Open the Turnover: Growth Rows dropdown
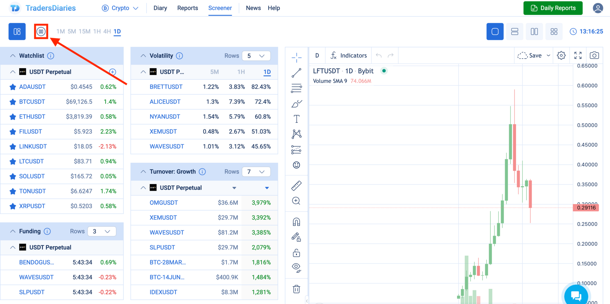The width and height of the screenshot is (610, 304). point(256,172)
